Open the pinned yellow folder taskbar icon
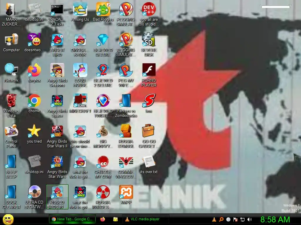This screenshot has width=301, height=225. pyautogui.click(x=115, y=219)
